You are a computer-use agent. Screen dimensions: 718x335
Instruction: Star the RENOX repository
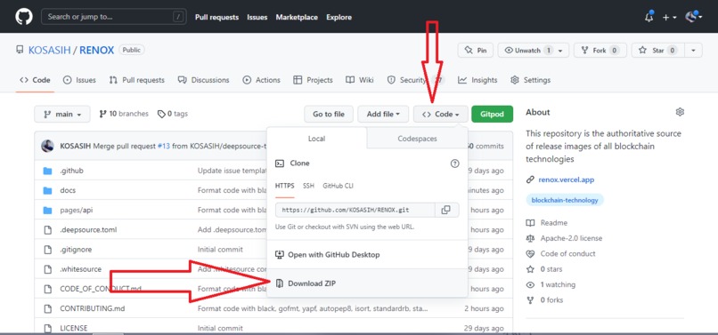point(658,51)
